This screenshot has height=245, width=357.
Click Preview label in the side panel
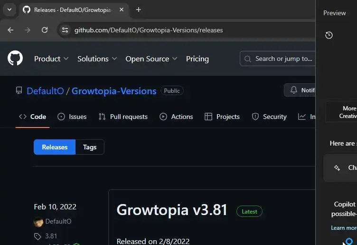tap(335, 13)
